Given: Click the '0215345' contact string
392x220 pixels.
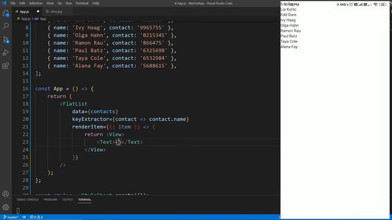Looking at the screenshot, I should 154,35.
